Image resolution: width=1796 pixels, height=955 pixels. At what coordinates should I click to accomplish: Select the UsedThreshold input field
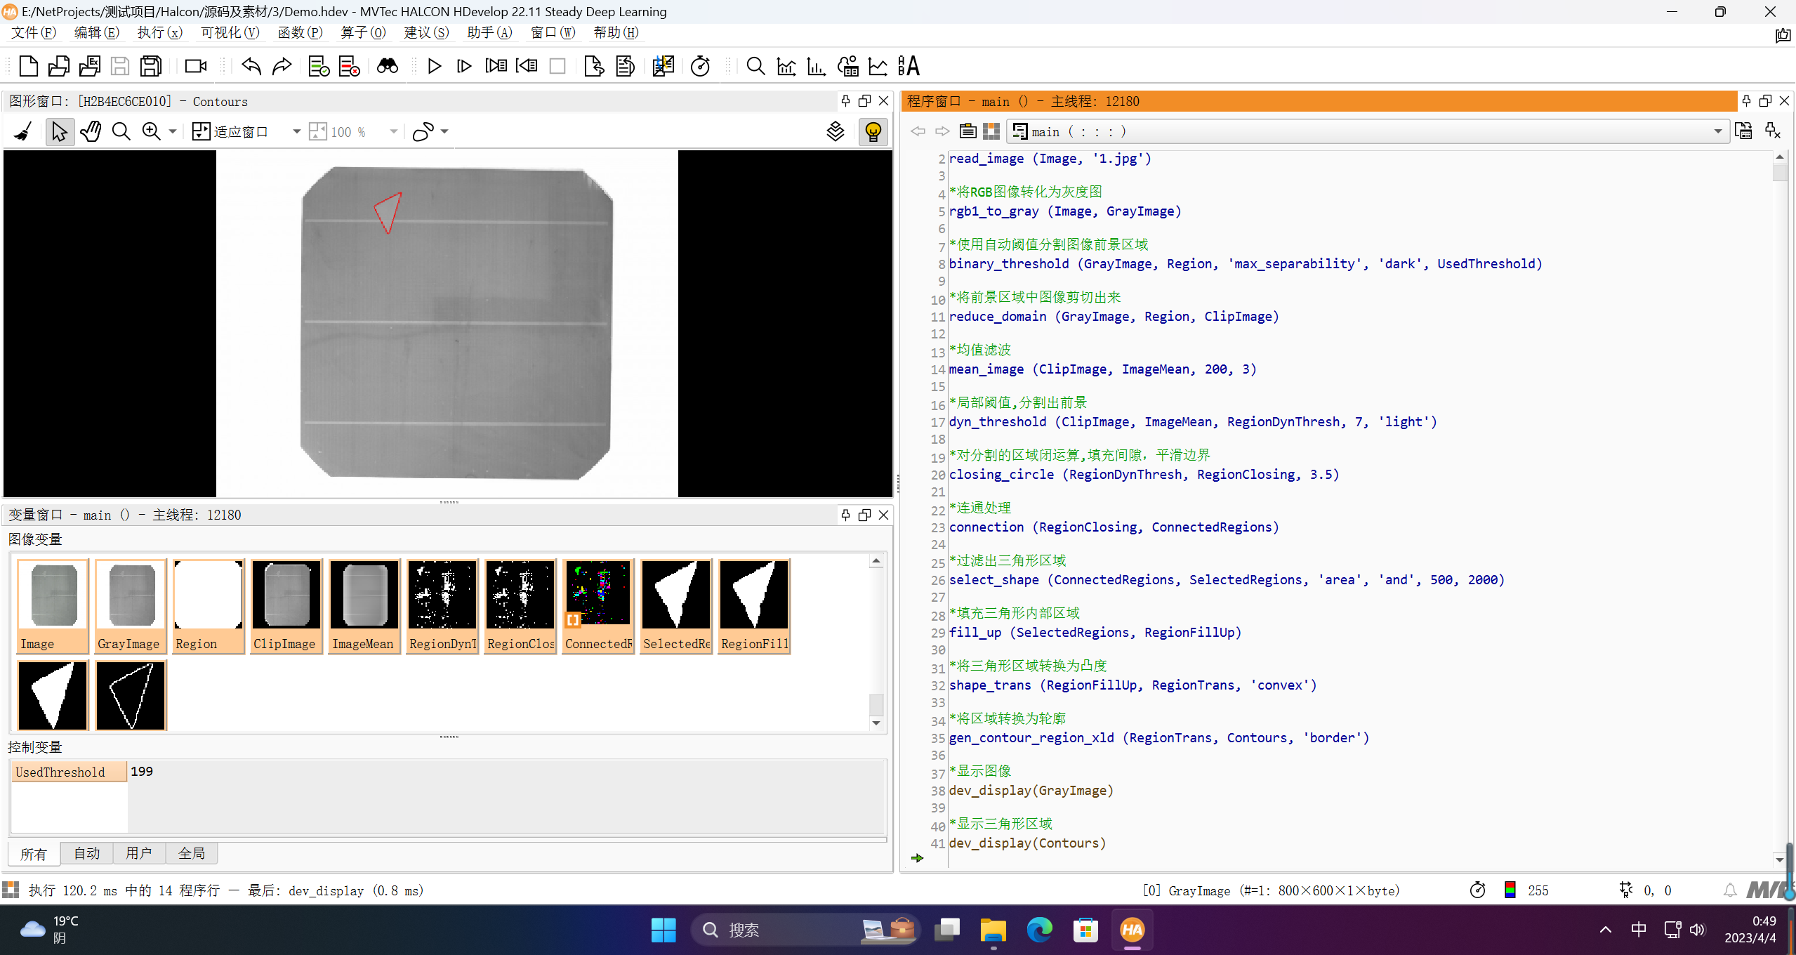click(141, 771)
